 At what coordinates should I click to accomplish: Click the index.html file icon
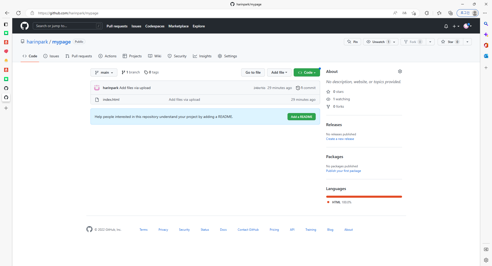97,100
